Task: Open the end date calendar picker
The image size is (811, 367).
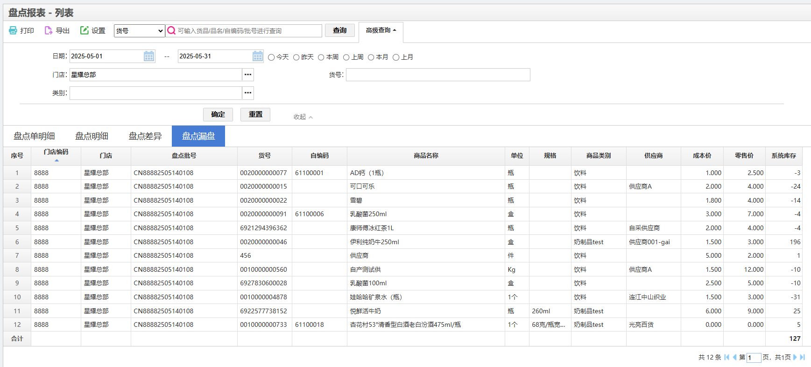Action: coord(258,56)
